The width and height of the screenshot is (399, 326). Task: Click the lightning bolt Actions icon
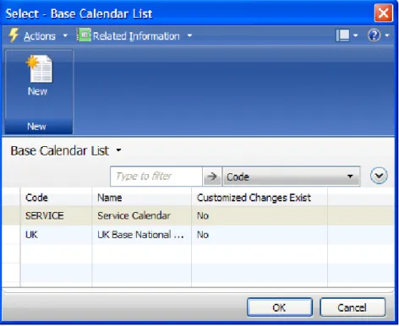tap(14, 35)
